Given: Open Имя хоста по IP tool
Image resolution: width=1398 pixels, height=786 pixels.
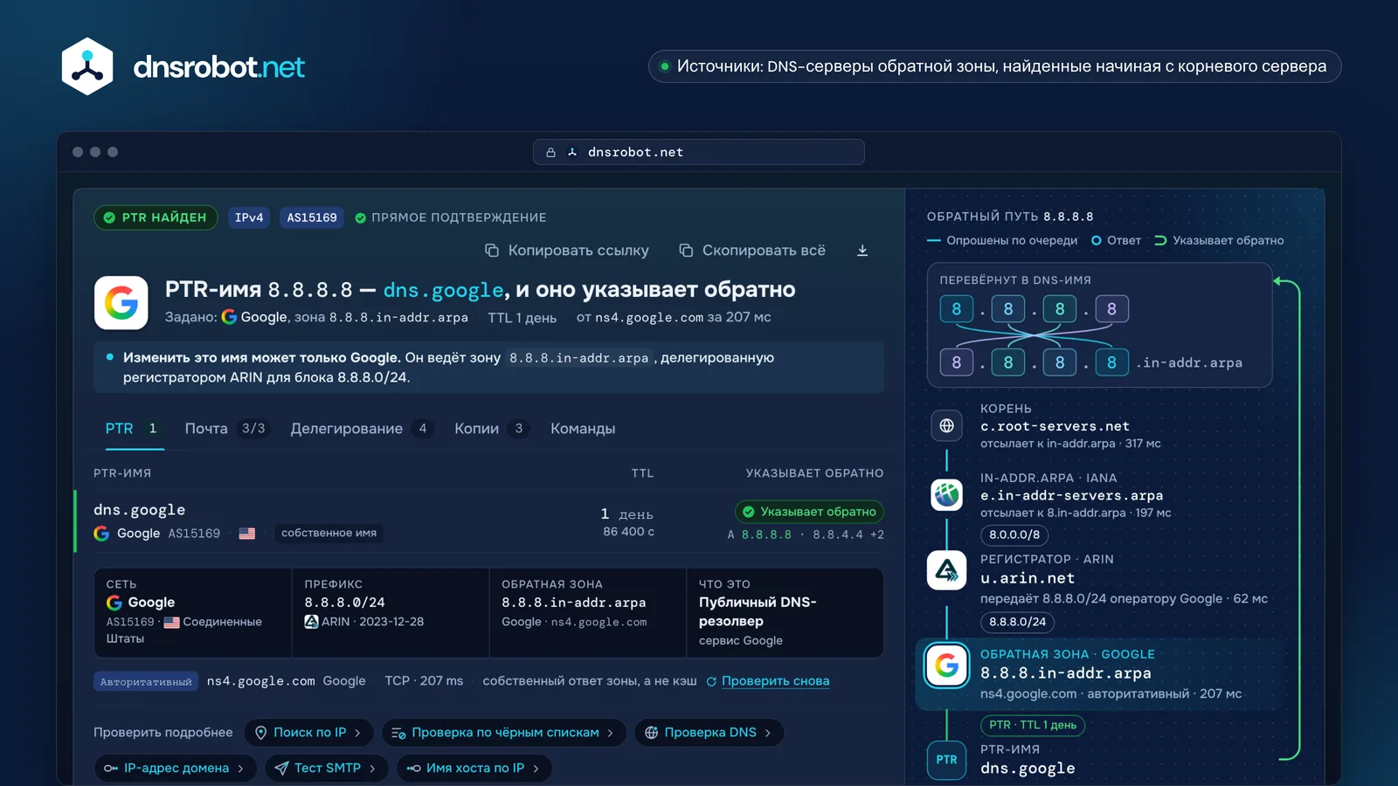Looking at the screenshot, I should (x=474, y=769).
